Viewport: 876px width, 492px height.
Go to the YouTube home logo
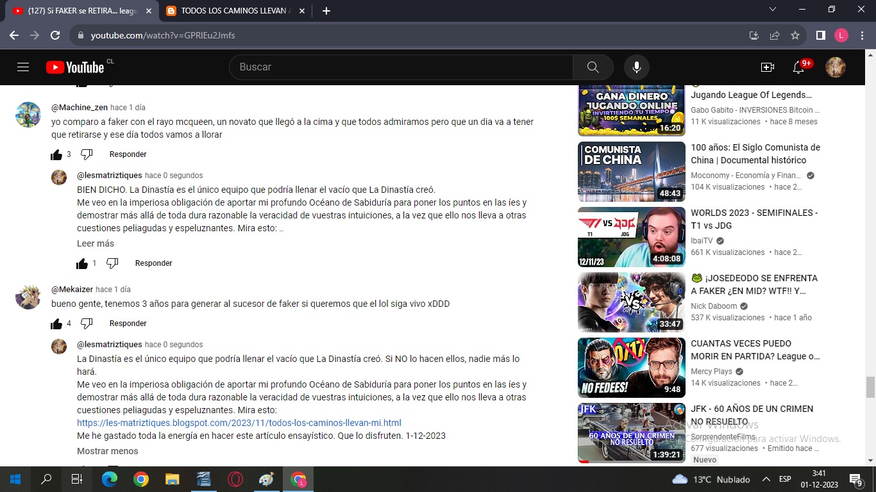(x=75, y=67)
